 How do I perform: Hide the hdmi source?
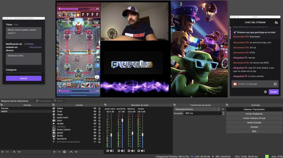click(x=95, y=120)
